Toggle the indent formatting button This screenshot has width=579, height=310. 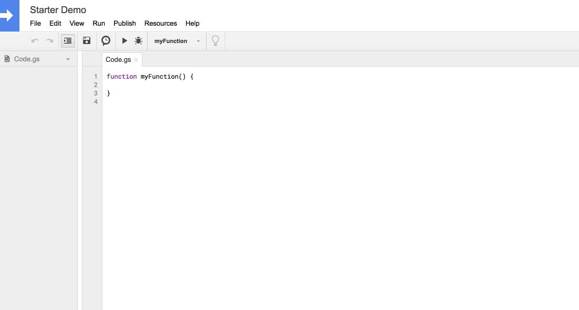click(x=68, y=41)
